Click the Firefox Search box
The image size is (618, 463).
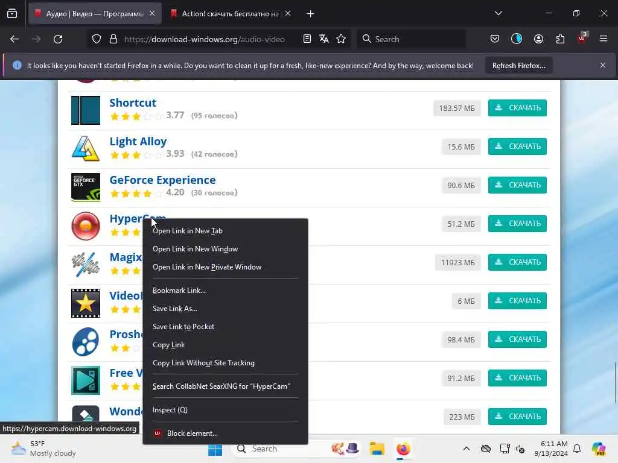(411, 39)
